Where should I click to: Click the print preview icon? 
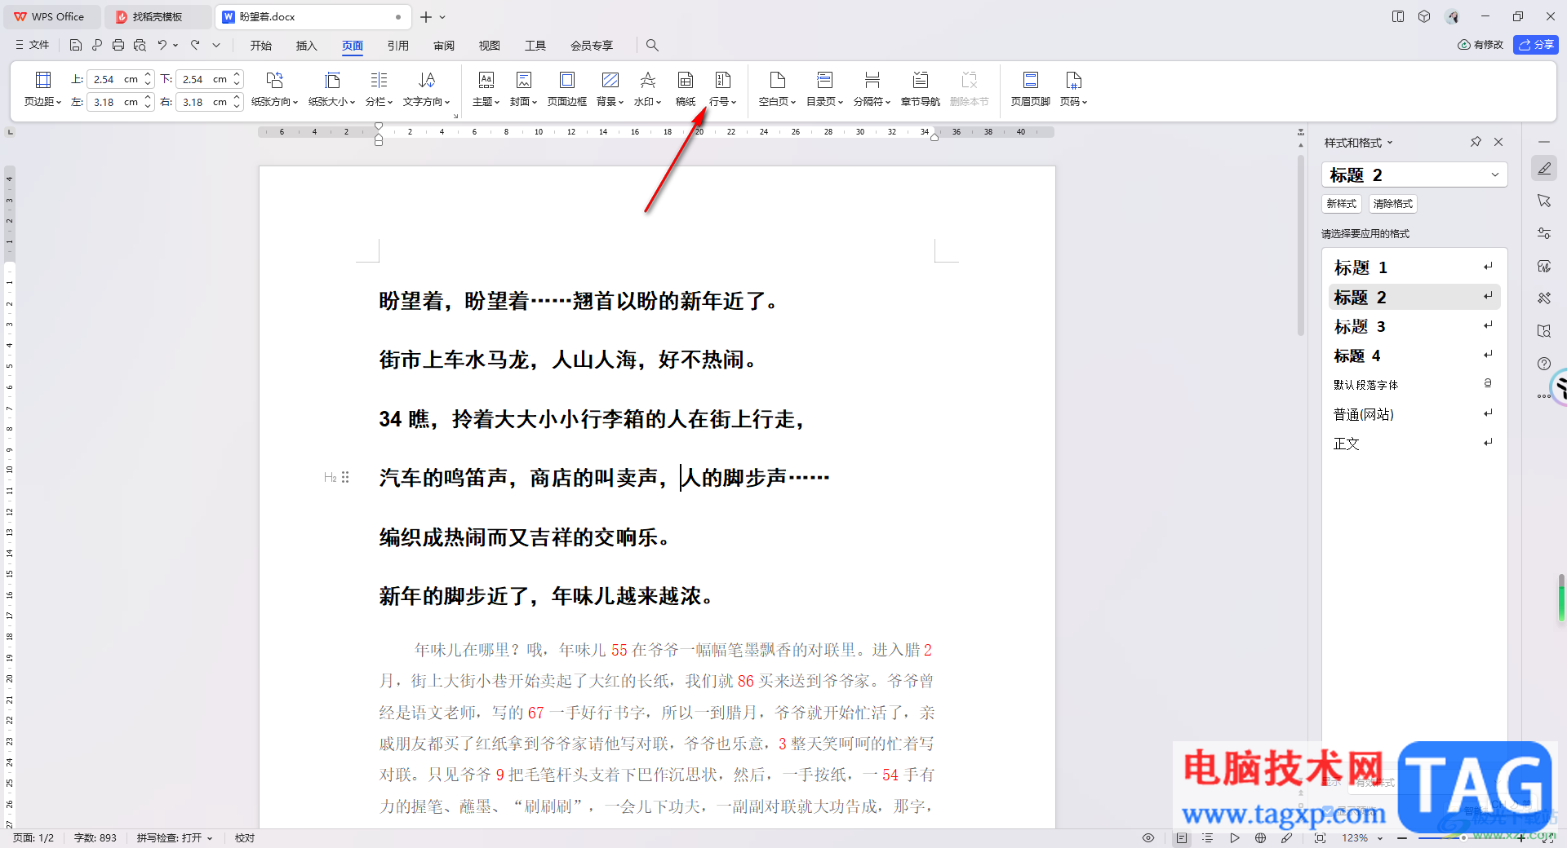click(140, 45)
